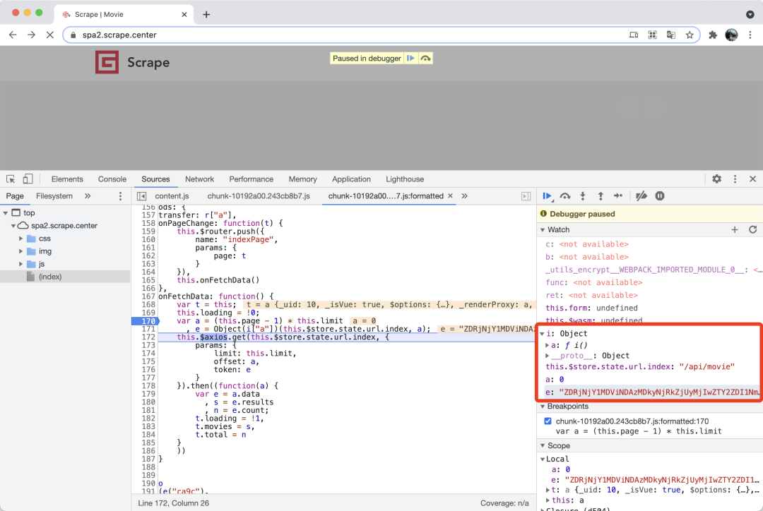The width and height of the screenshot is (763, 511).
Task: Open the DevTools more options menu
Action: point(735,179)
